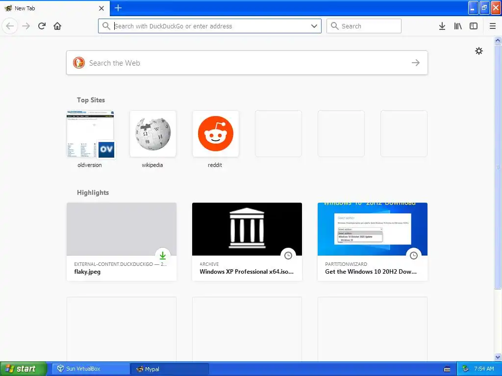Close the New Tab tab
502x376 pixels.
101,8
